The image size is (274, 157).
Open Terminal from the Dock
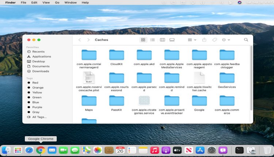(239, 150)
